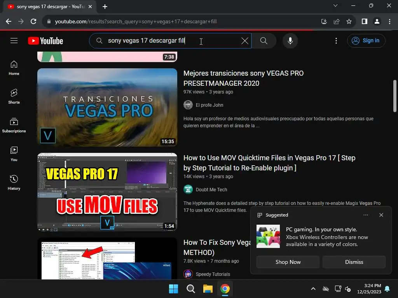Clear the search query with the X
This screenshot has width=398, height=298.
(x=245, y=40)
